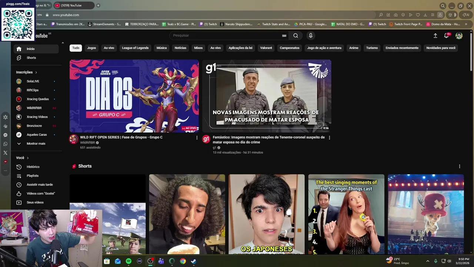Viewport: 474px width, 267px height.
Task: Open the on-screen keyboard icon in search box
Action: pos(284,36)
